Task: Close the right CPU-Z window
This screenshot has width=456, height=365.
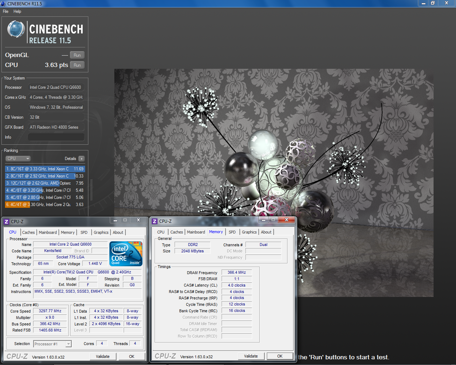Action: (x=286, y=220)
